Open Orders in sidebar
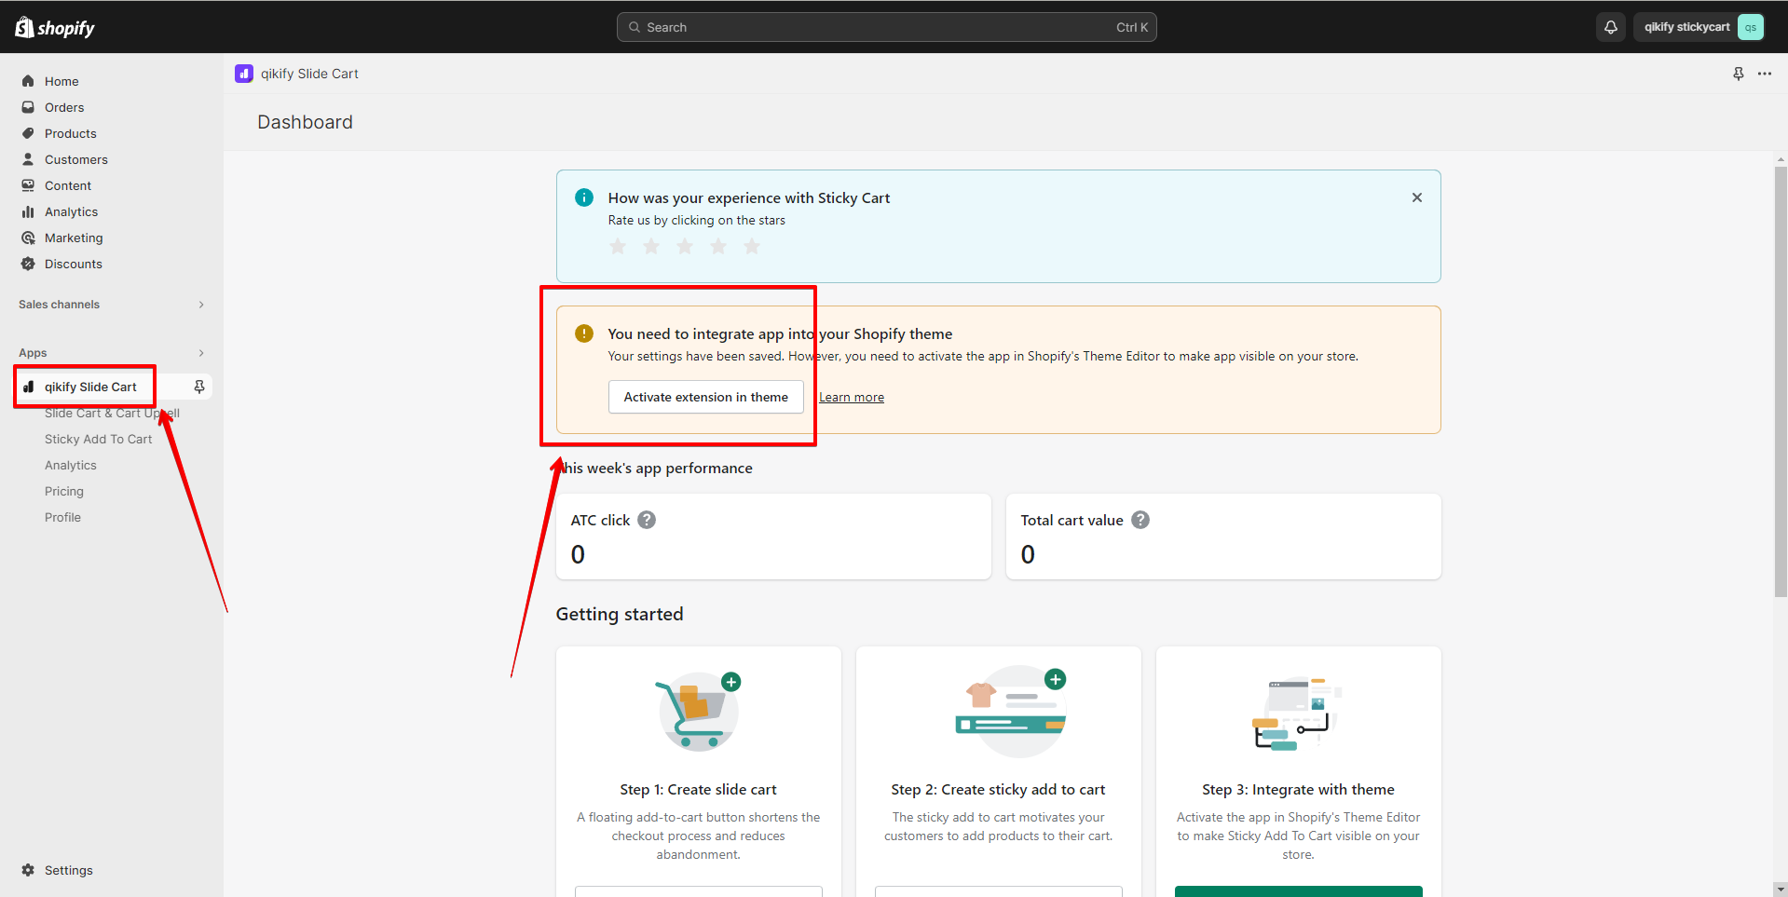Image resolution: width=1788 pixels, height=897 pixels. click(x=64, y=107)
